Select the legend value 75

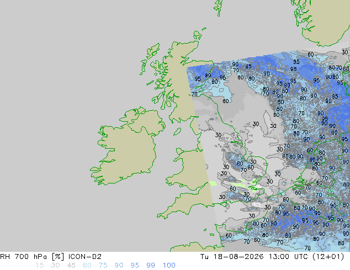click(x=103, y=266)
